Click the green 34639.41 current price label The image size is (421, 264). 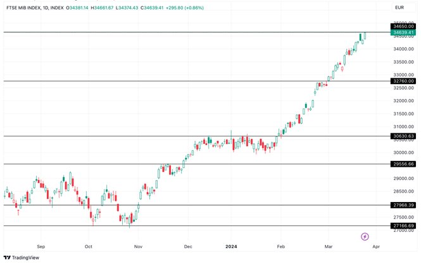pyautogui.click(x=403, y=32)
